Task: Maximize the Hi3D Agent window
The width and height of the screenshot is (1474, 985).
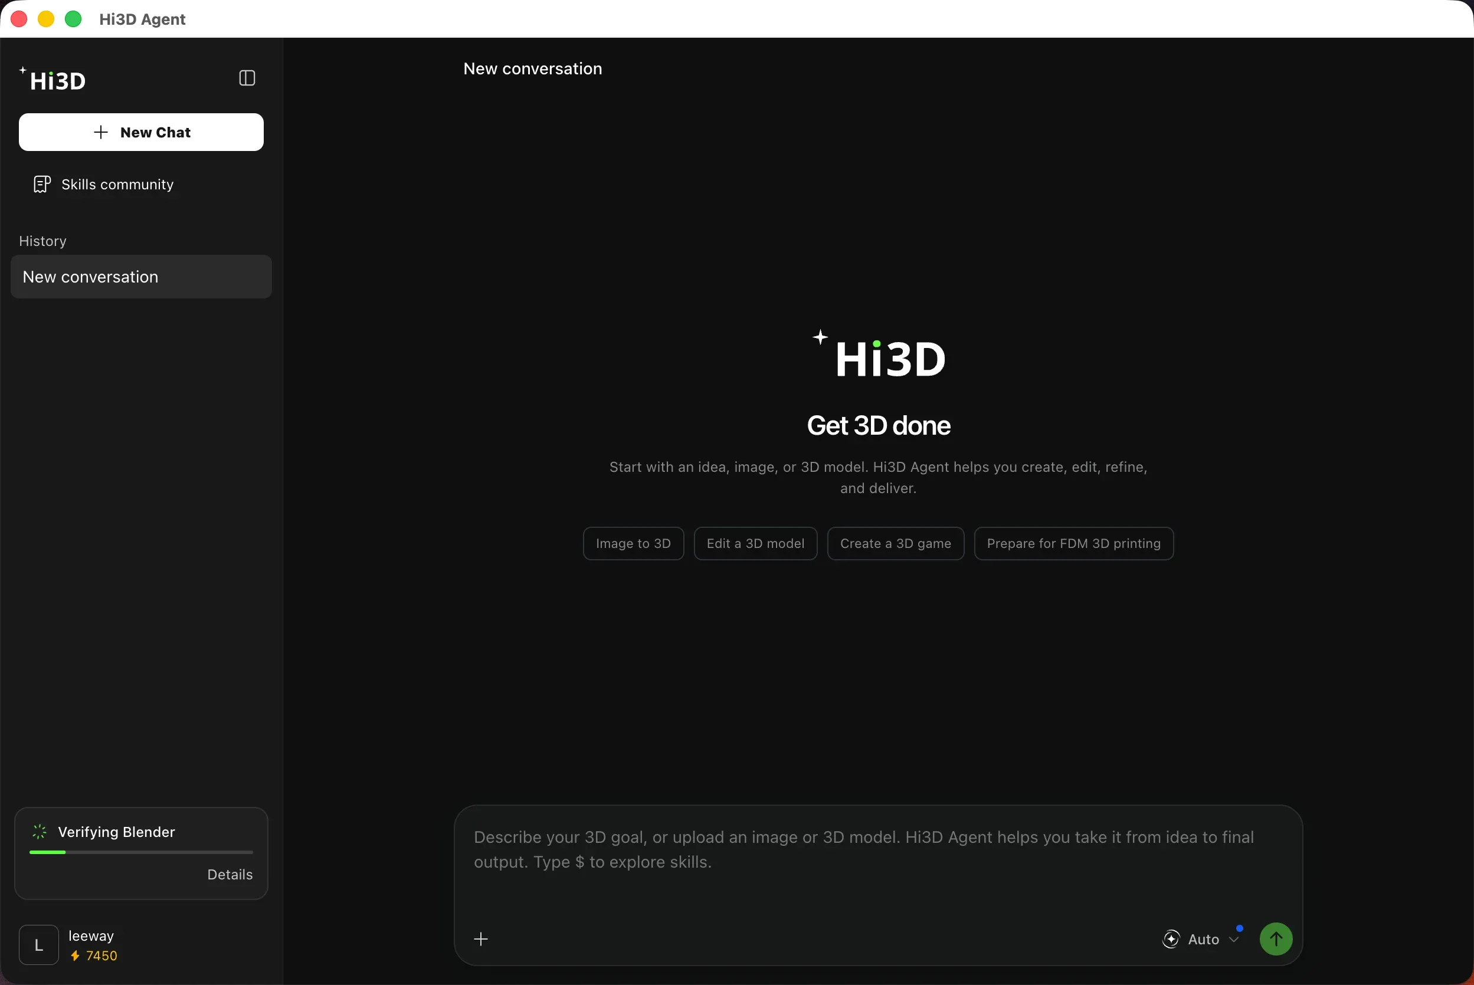Action: click(x=74, y=19)
